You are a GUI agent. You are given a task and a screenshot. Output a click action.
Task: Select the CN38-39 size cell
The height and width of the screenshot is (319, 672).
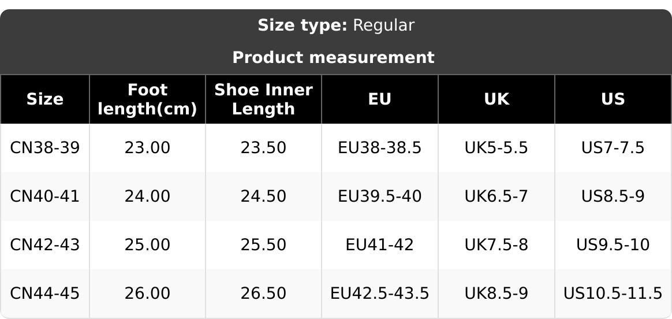point(45,148)
